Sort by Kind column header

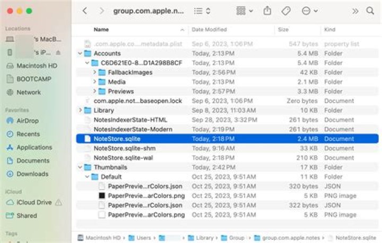pyautogui.click(x=329, y=30)
